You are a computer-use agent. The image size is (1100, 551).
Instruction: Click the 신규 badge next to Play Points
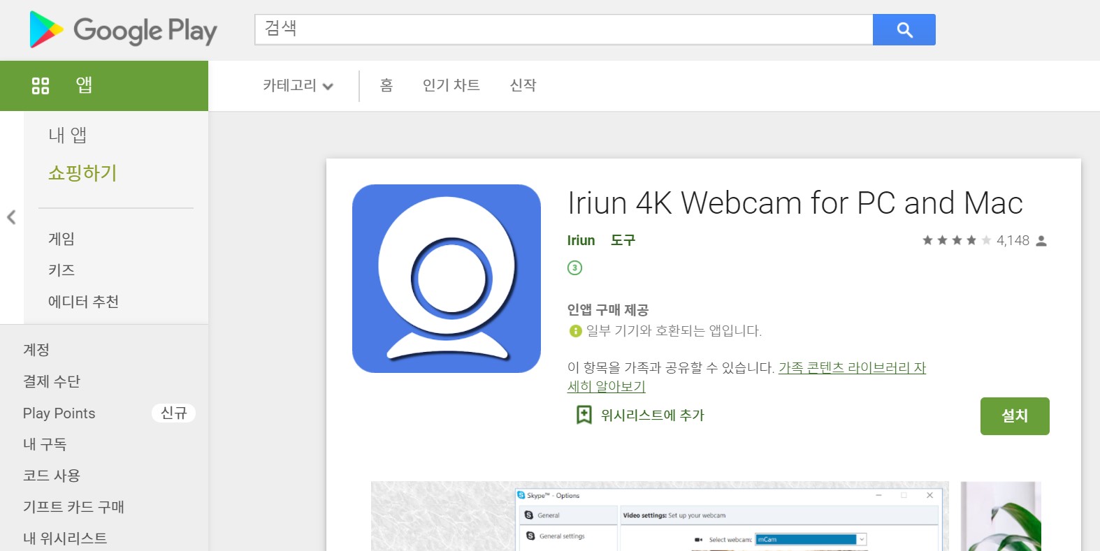pos(173,413)
